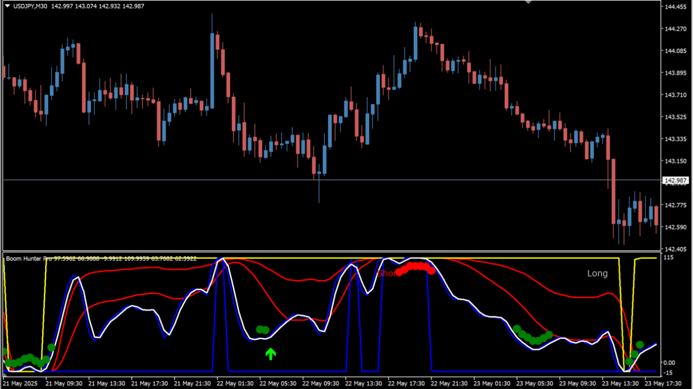Click the 144.085 price on the scale
This screenshot has width=693, height=389.
676,51
